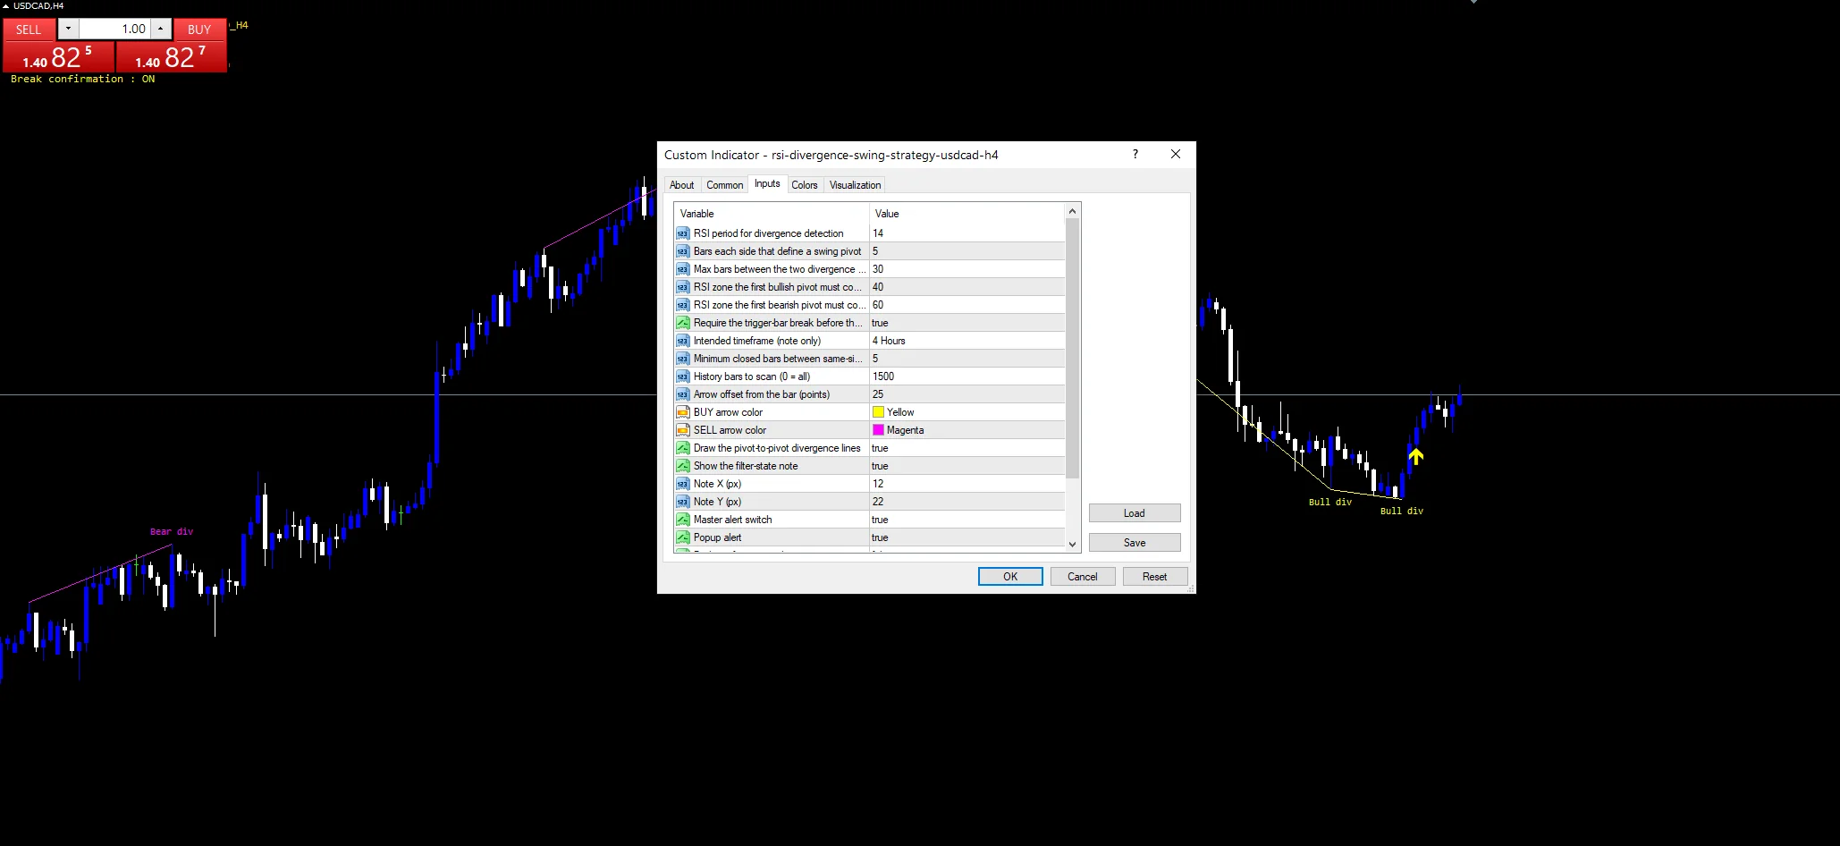Click icon beside Minimum closed bars row
This screenshot has height=846, width=1840.
(x=683, y=359)
